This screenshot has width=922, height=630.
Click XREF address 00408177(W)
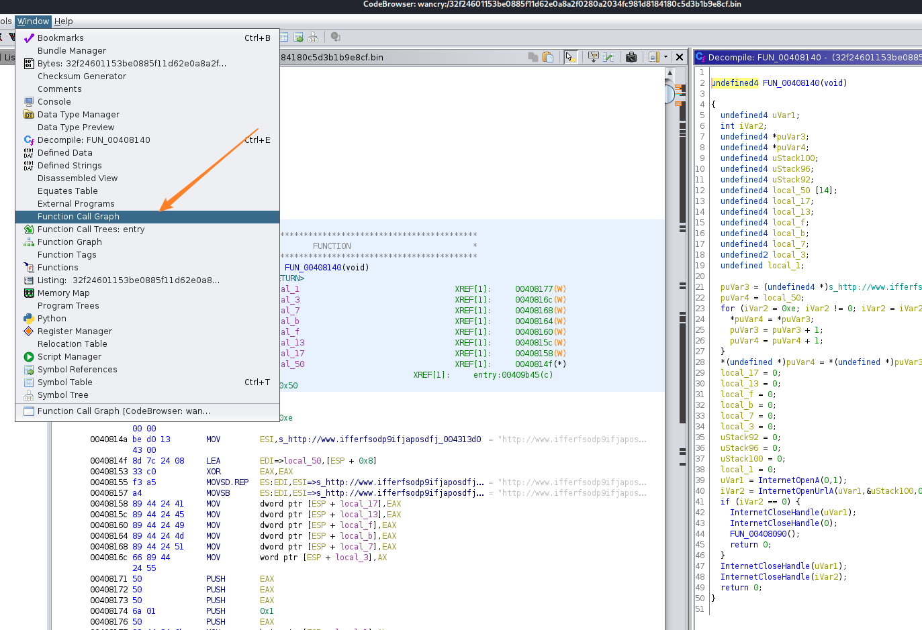pos(541,289)
